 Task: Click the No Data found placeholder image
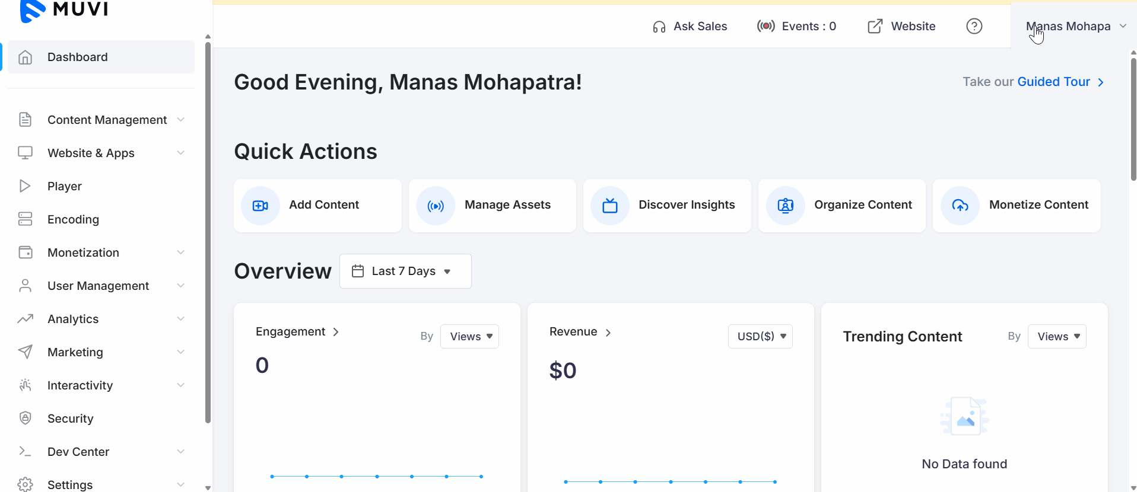coord(964,416)
